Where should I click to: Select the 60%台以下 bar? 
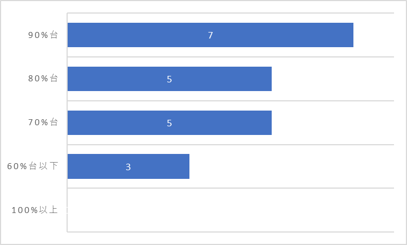click(128, 166)
